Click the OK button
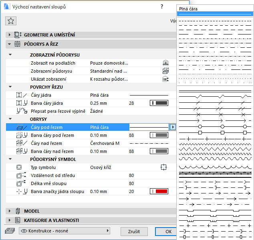Image resolution: width=254 pixels, height=240 pixels. point(166,232)
